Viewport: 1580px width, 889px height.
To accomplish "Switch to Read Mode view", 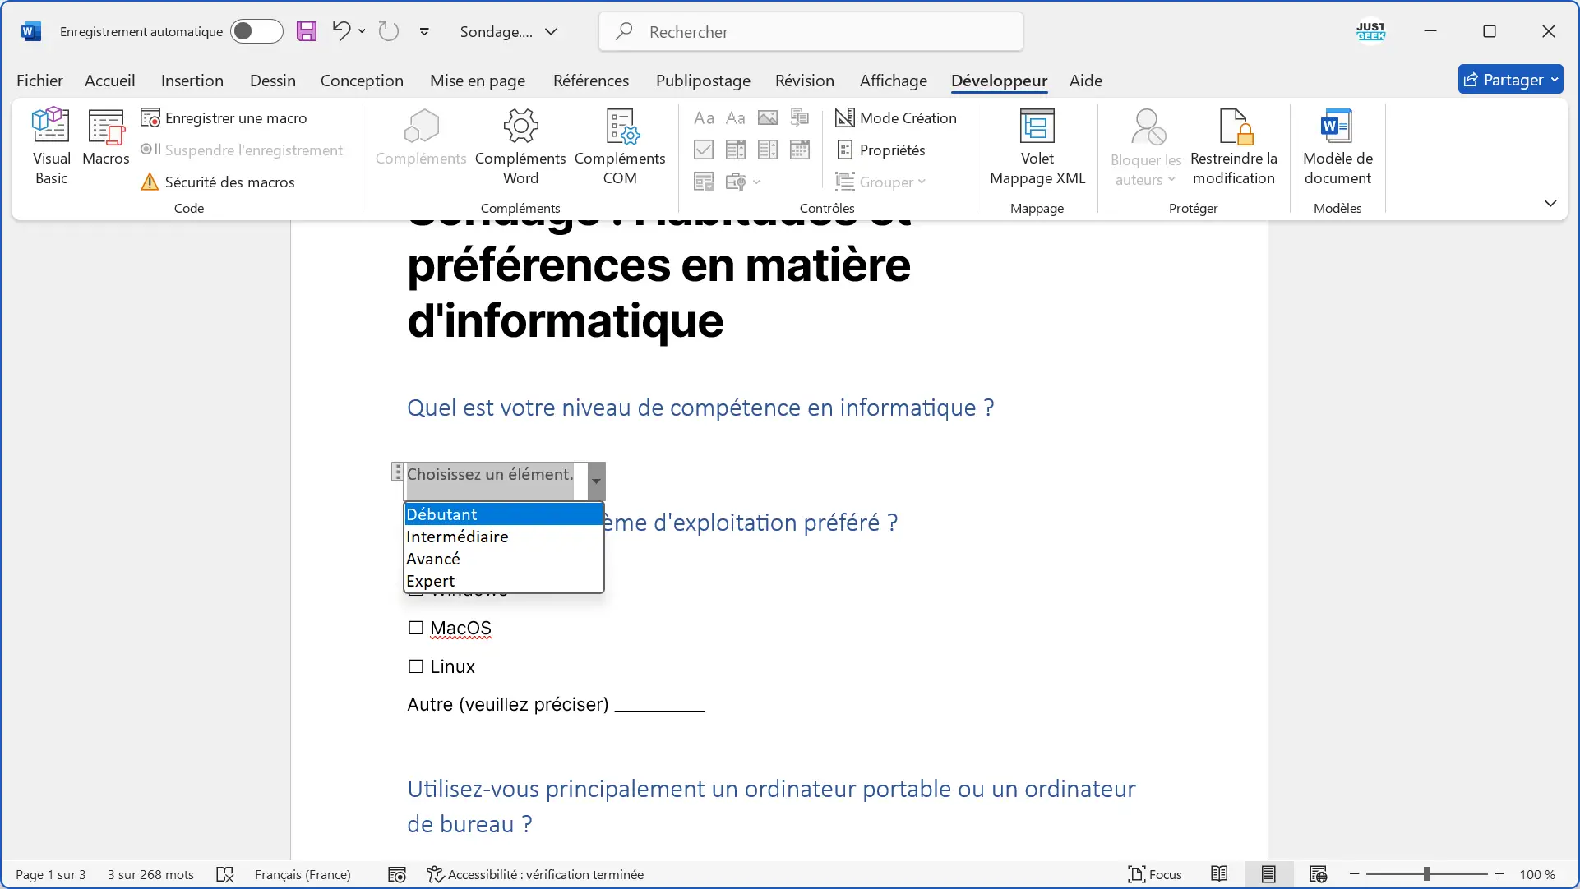I will tap(1219, 874).
